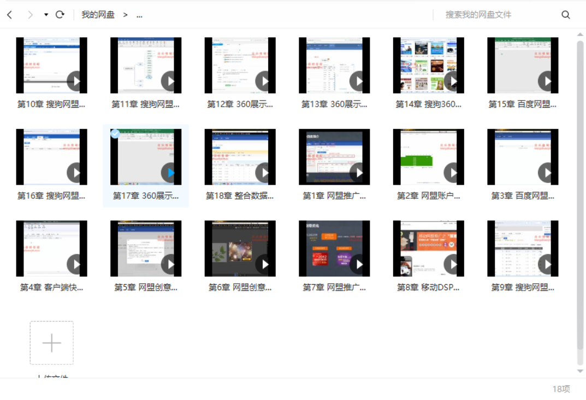Uncheck the 第17章 360展示 selection checkmark
This screenshot has width=586, height=400.
click(x=115, y=133)
